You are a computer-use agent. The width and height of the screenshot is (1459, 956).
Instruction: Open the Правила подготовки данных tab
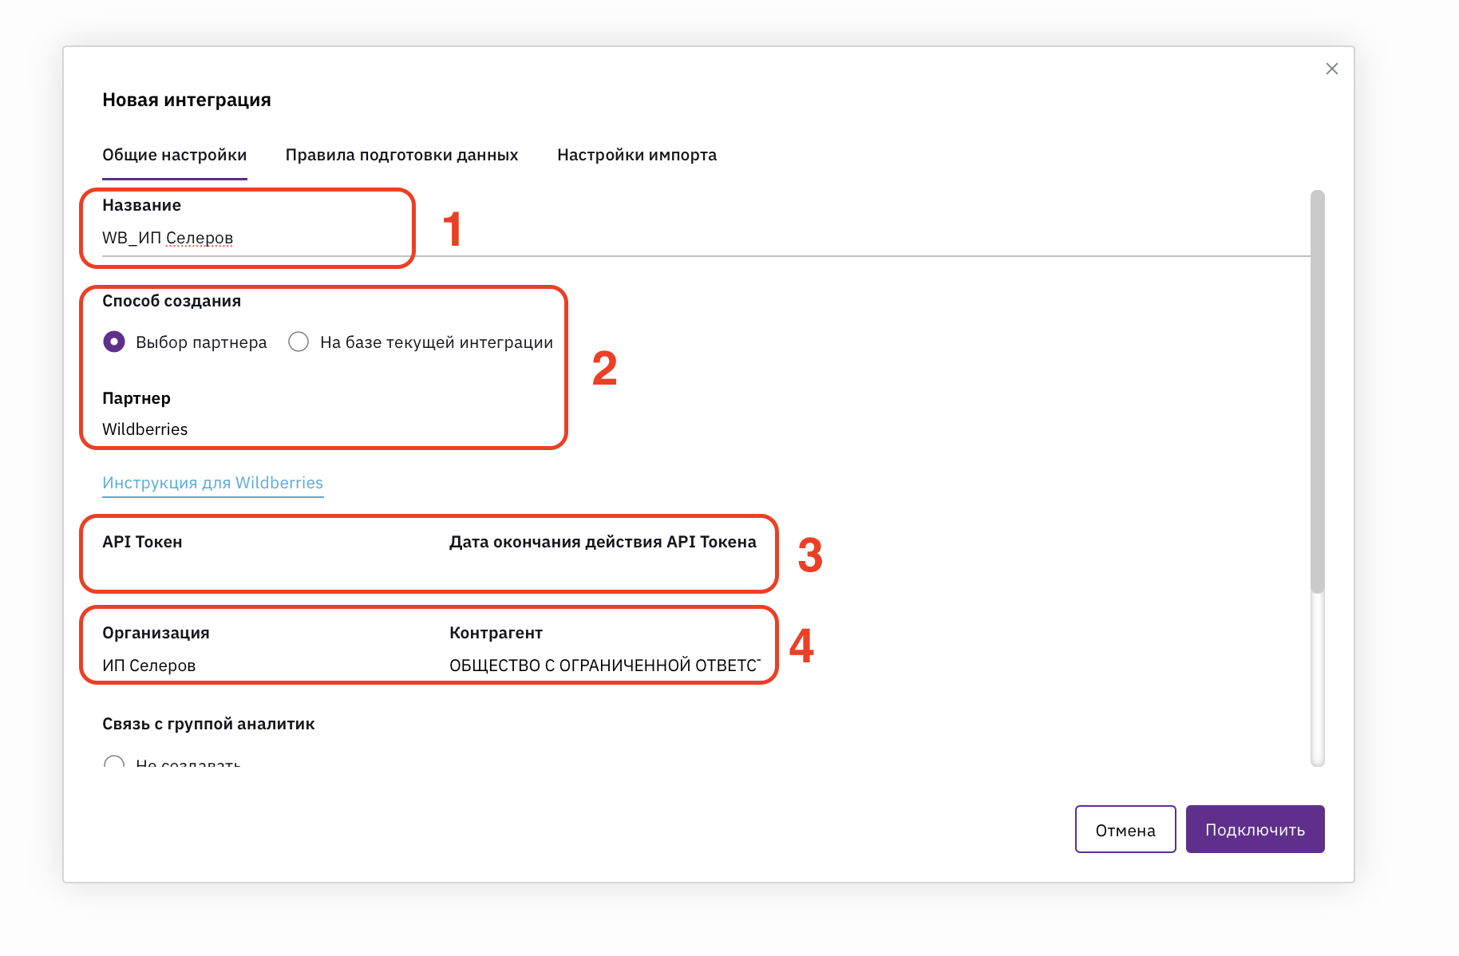(x=401, y=155)
